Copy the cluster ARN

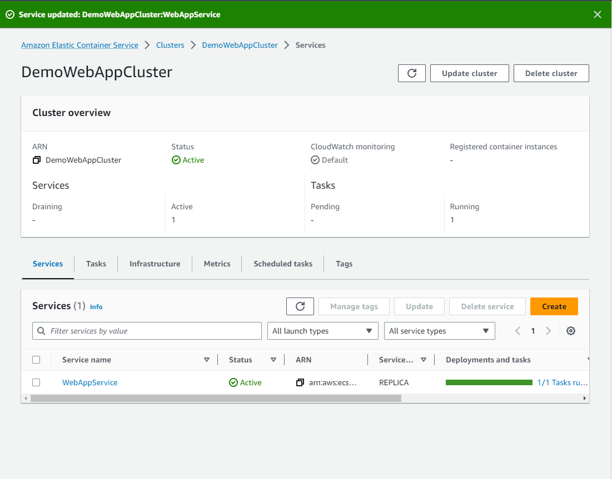pos(36,160)
